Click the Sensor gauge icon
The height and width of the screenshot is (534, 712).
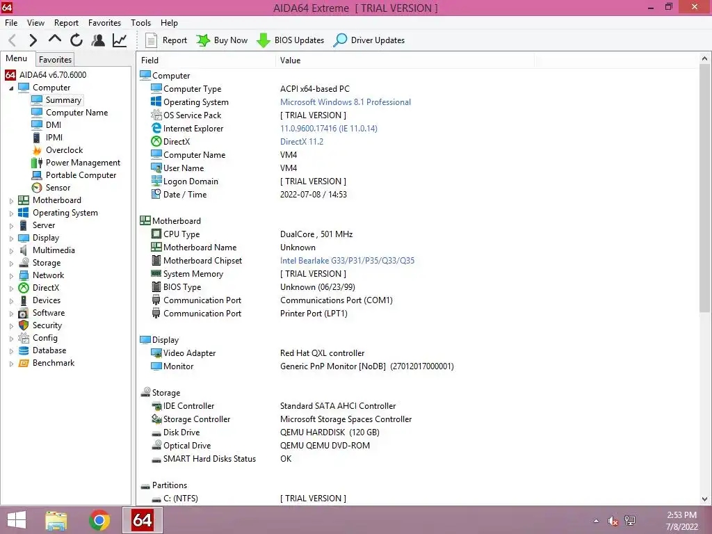[x=37, y=188]
